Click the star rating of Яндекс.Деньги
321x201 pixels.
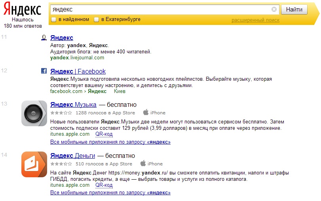(x=61, y=164)
